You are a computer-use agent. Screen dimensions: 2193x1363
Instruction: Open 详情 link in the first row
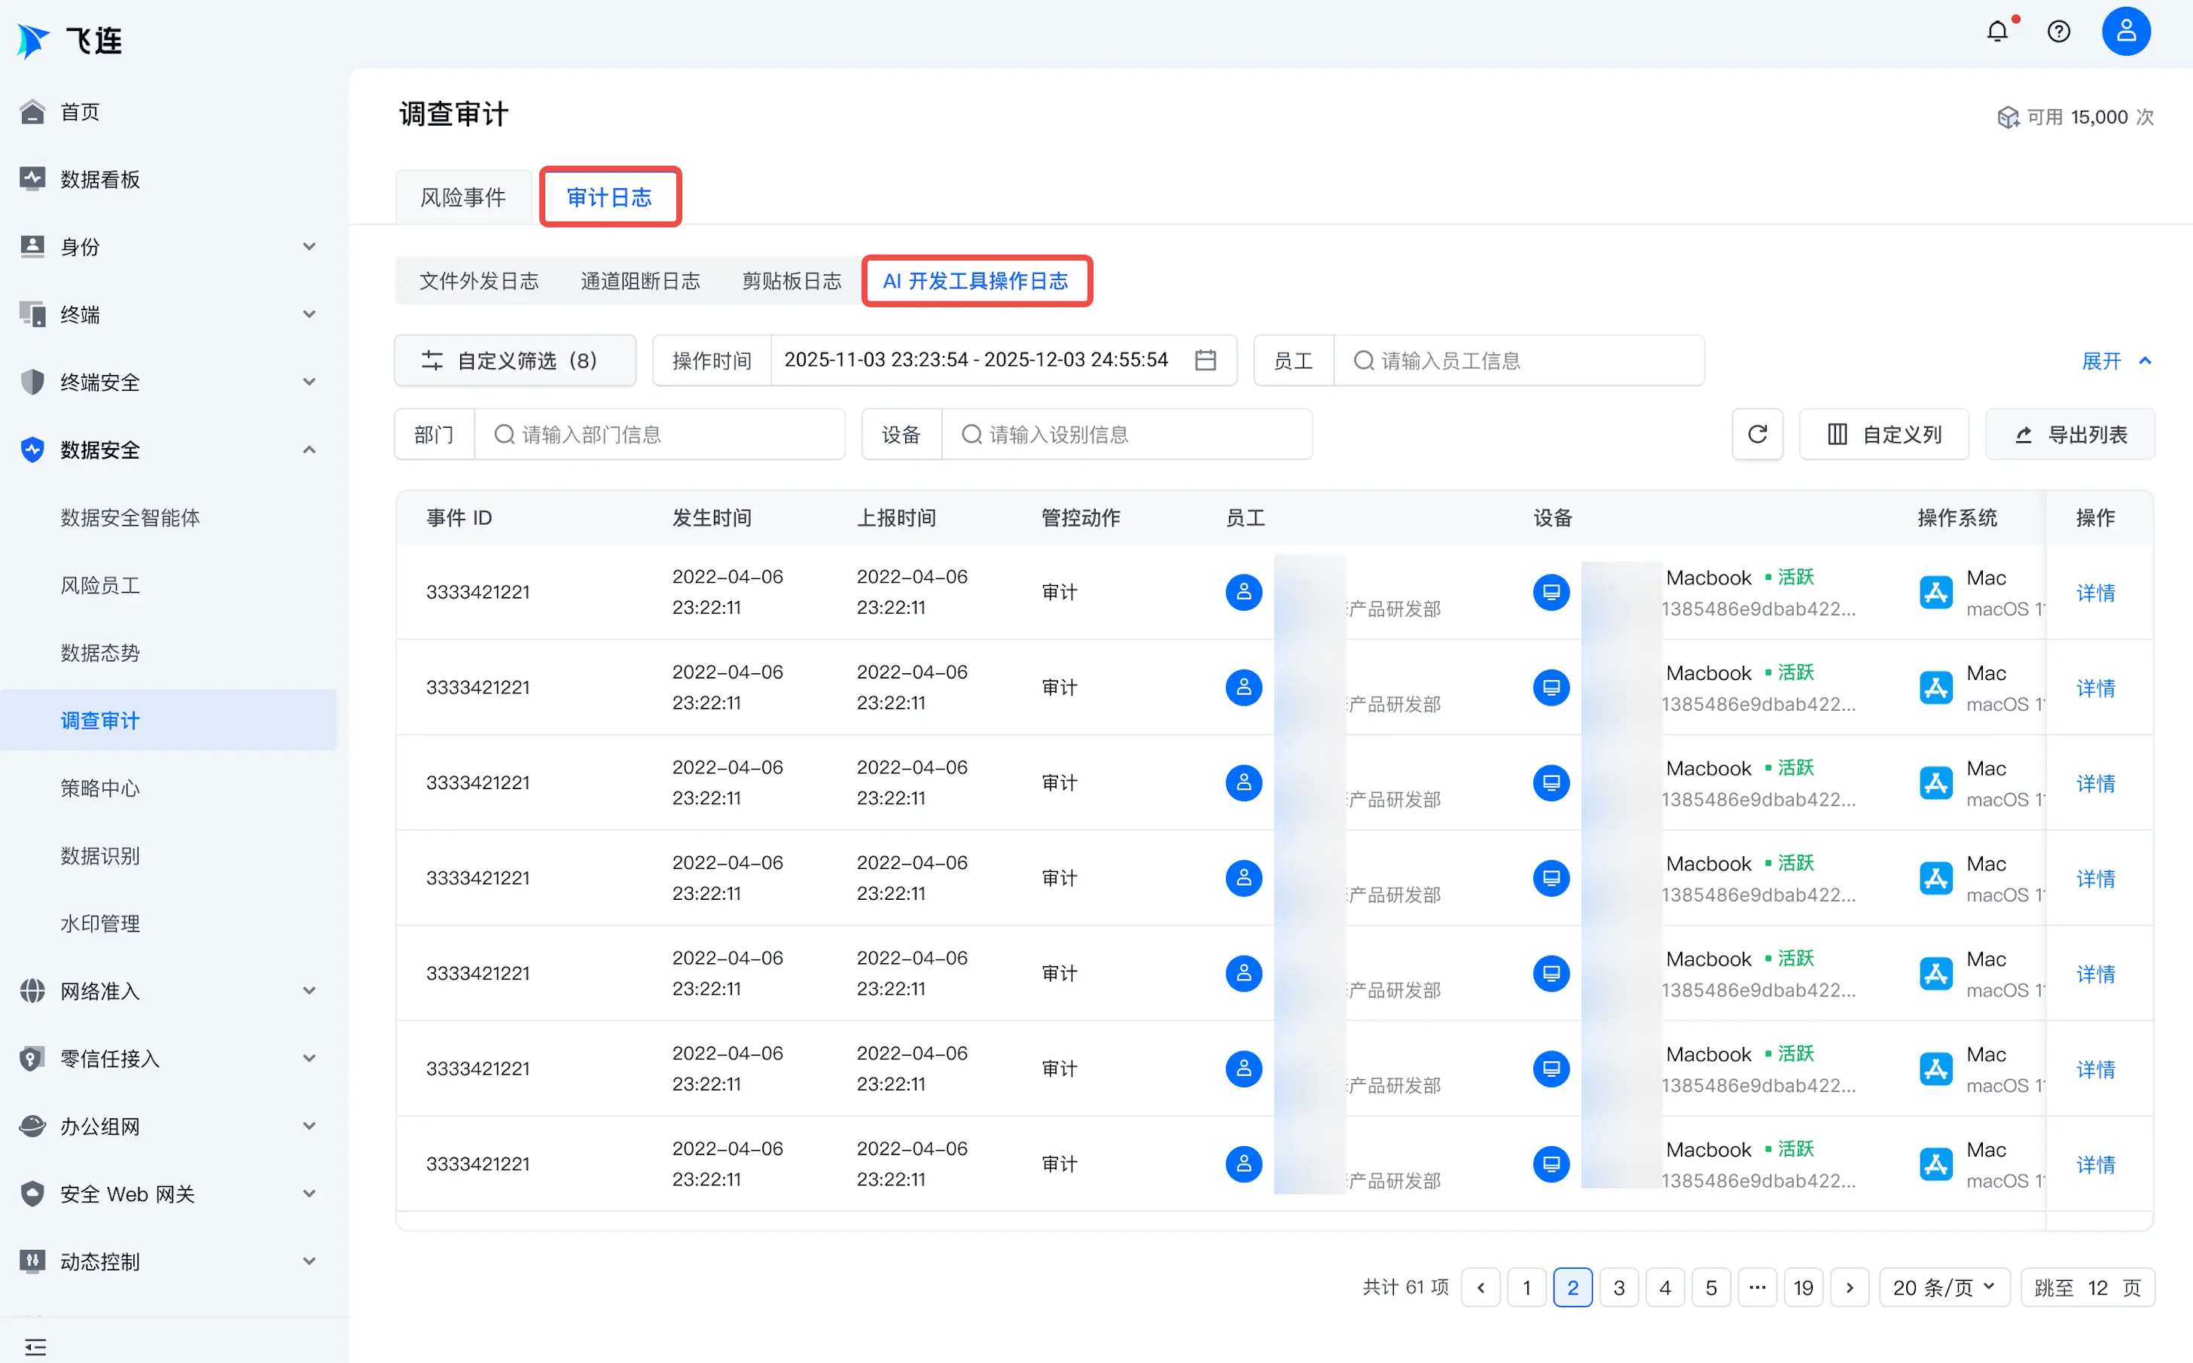2095,592
